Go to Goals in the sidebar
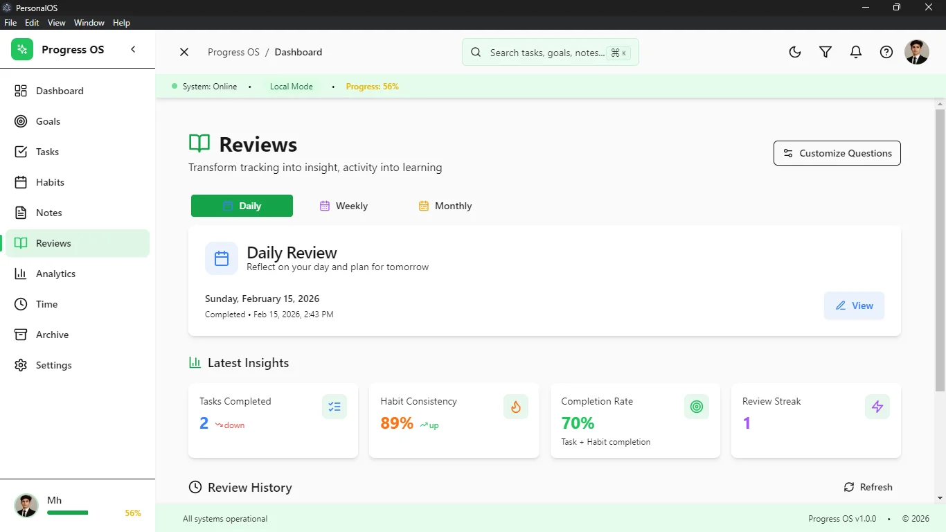 coord(78,121)
